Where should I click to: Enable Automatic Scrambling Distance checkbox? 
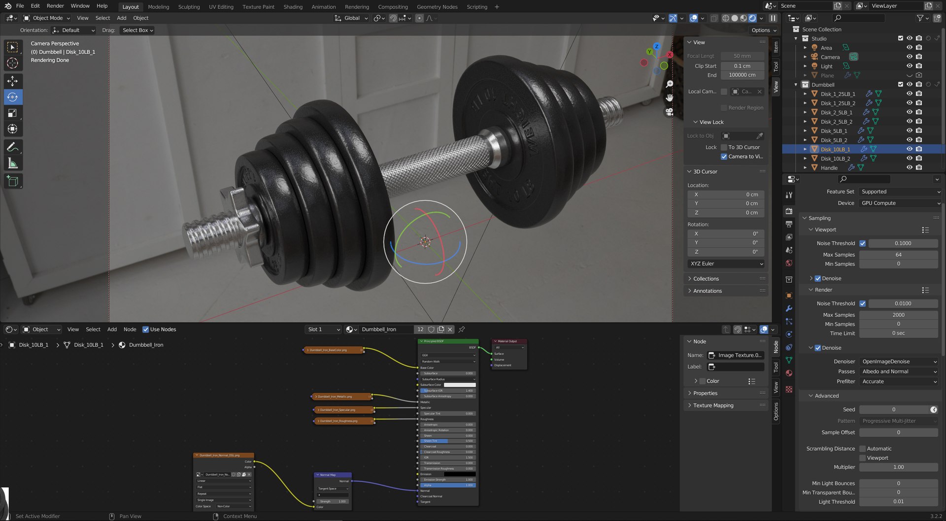tap(863, 449)
